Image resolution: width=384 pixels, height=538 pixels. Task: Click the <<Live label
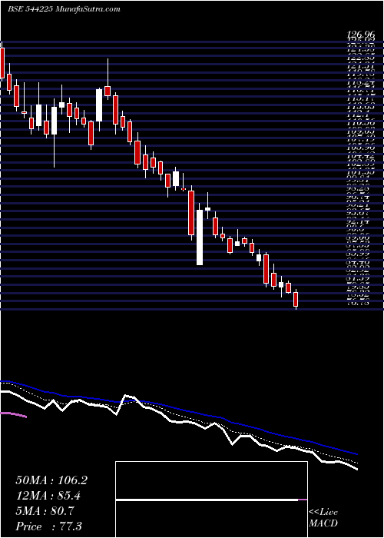pos(323,513)
